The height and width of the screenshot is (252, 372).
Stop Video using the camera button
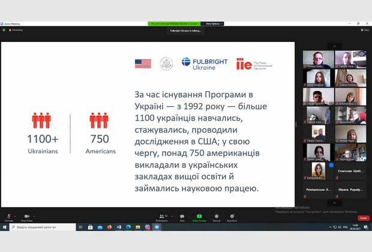point(26,217)
